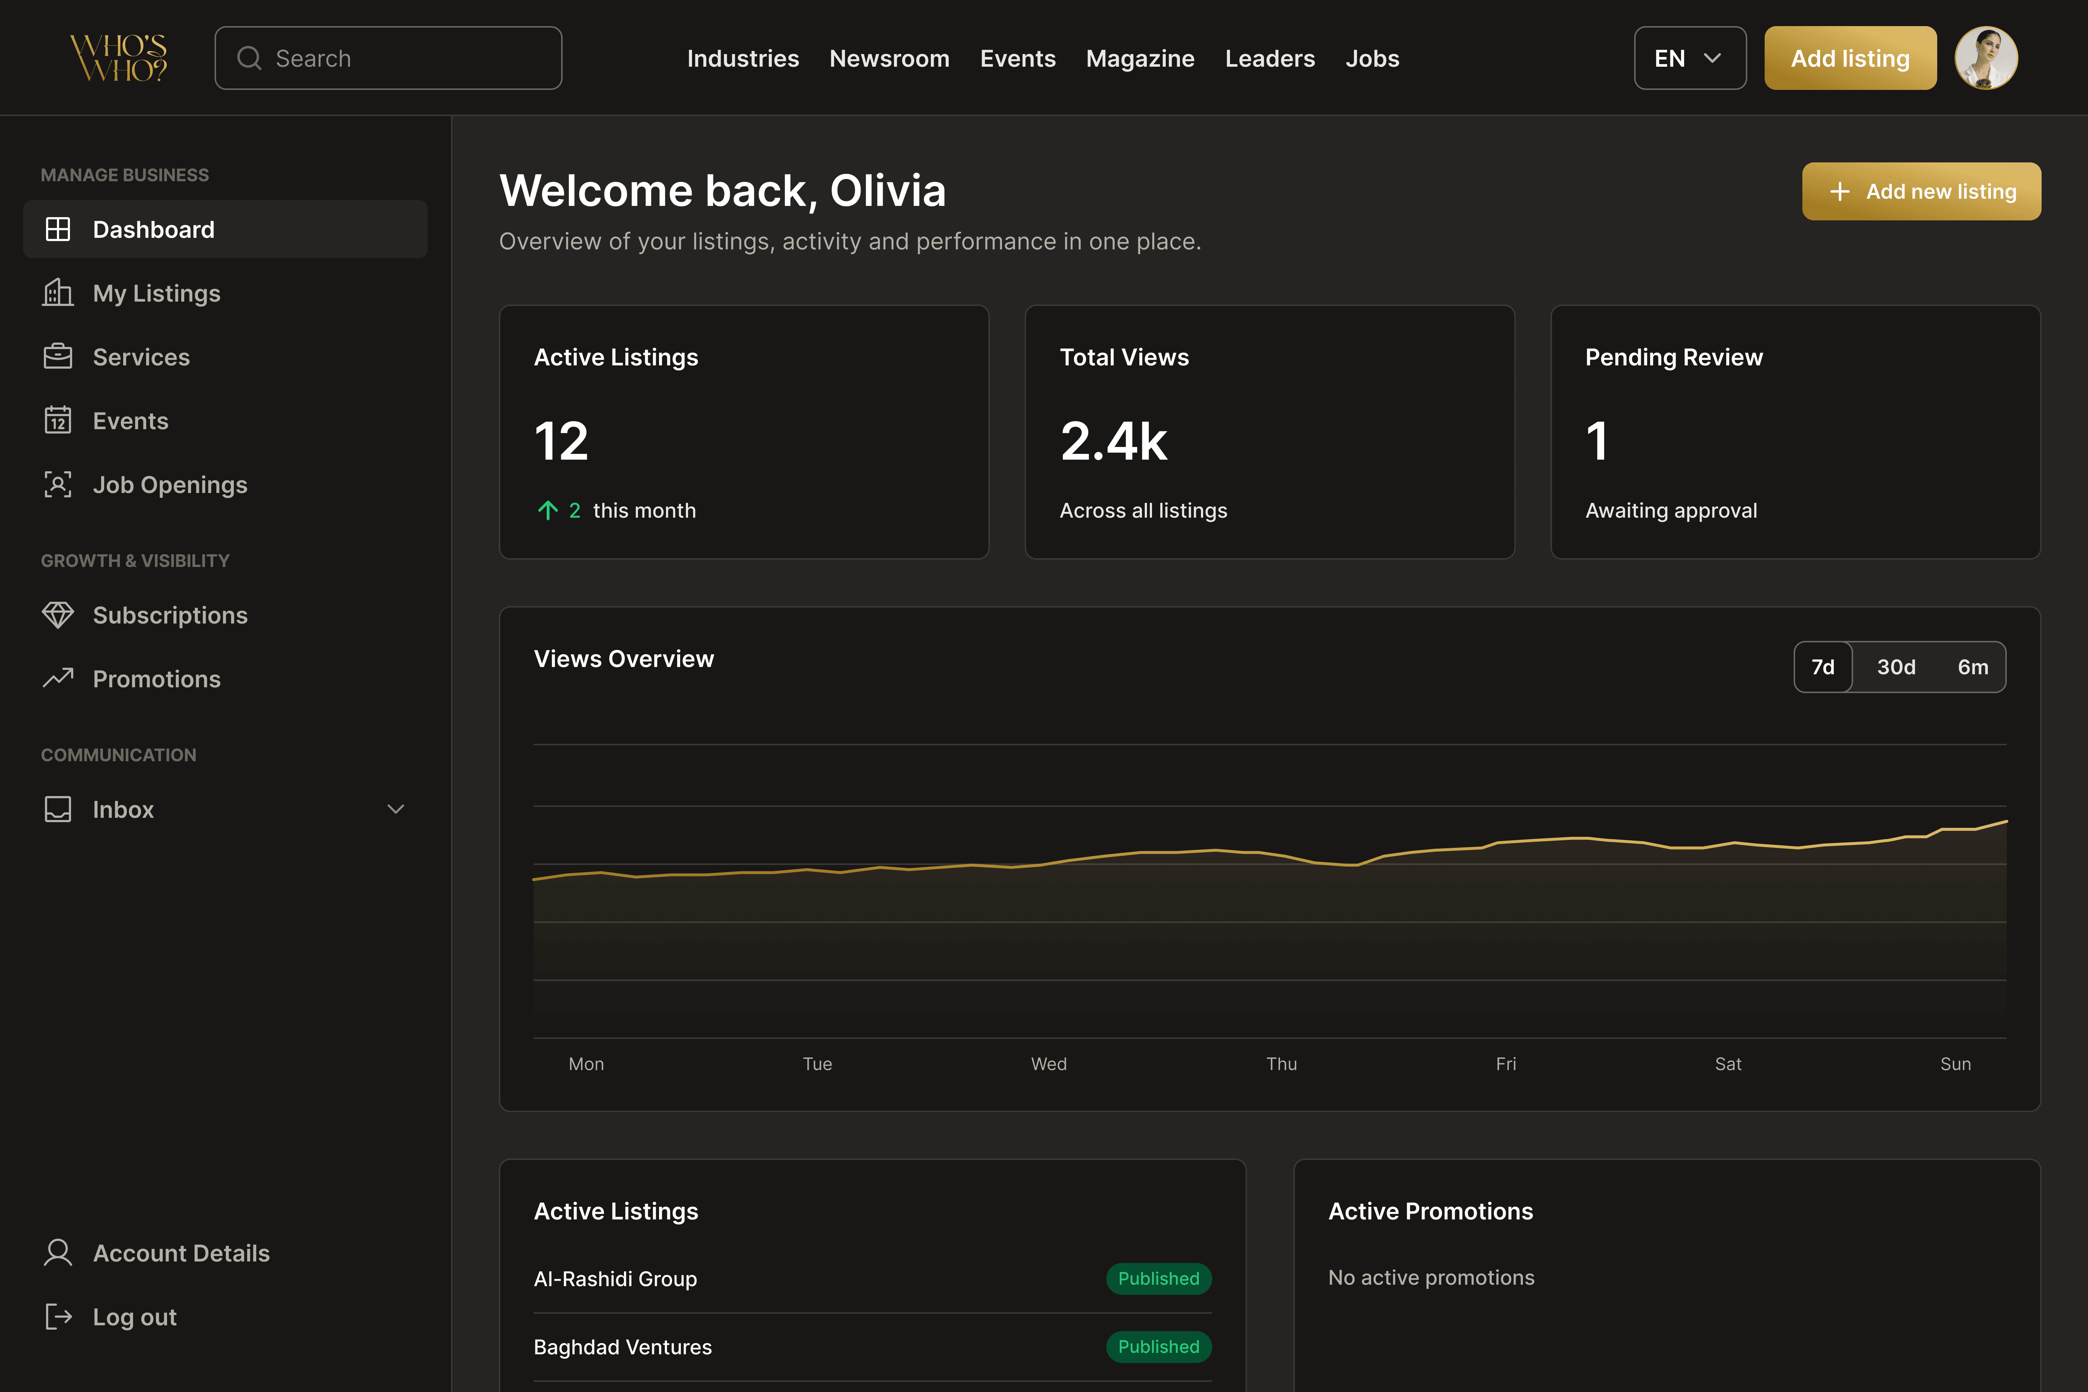
Task: Click the Al-Rashidi Group listing
Action: 615,1279
